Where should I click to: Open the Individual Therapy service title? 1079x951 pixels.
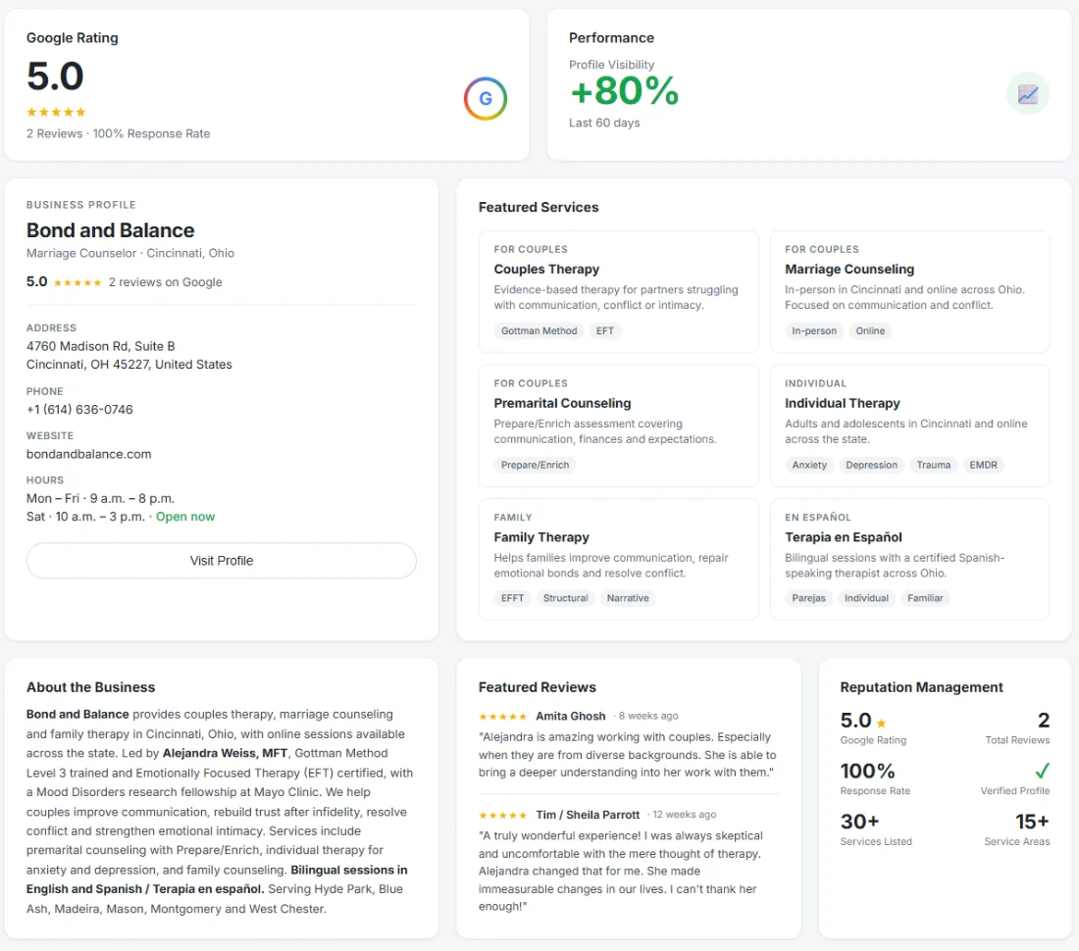tap(843, 403)
